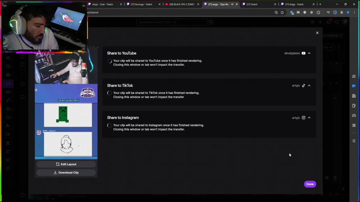360x202 pixels.
Task: Collapse the Share to TikTok section
Action: click(x=309, y=86)
